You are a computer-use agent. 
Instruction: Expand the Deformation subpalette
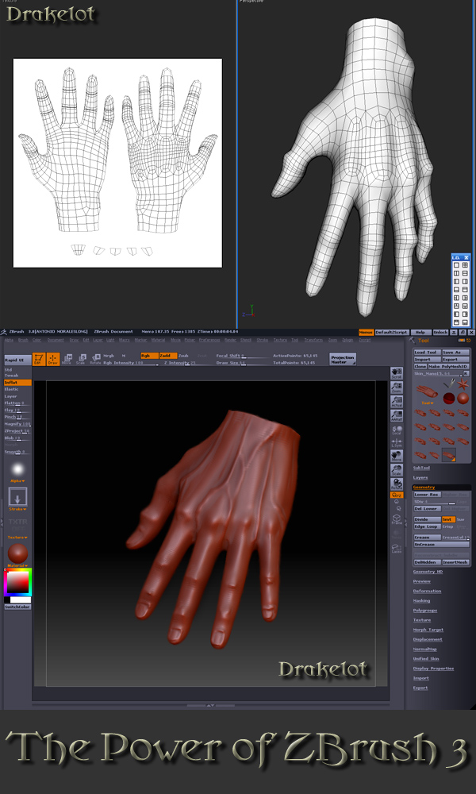[x=427, y=591]
